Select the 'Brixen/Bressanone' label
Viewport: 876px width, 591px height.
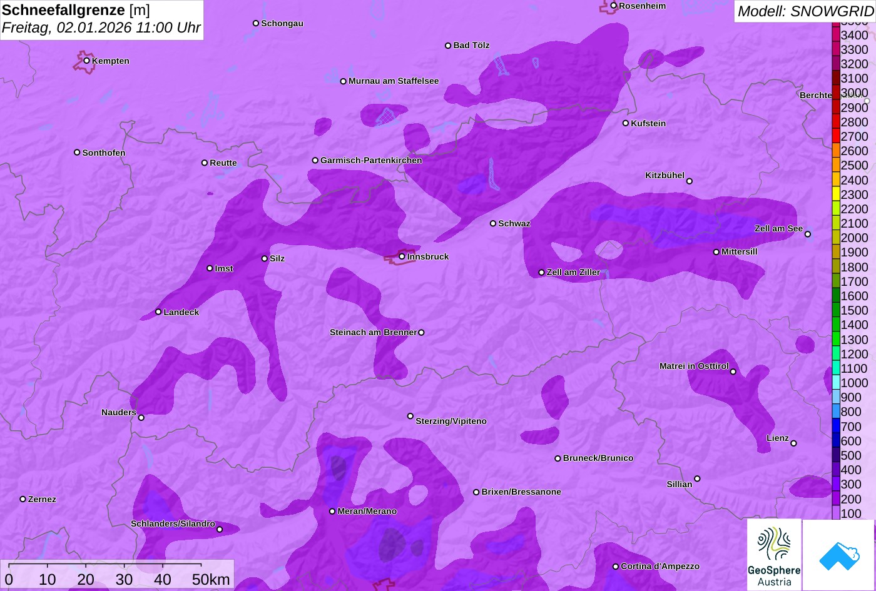point(521,492)
